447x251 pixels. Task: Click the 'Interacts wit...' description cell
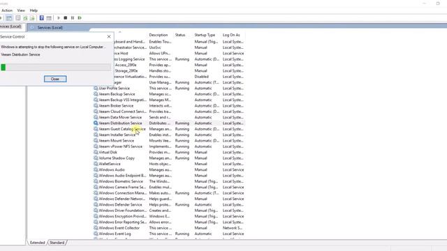click(160, 105)
